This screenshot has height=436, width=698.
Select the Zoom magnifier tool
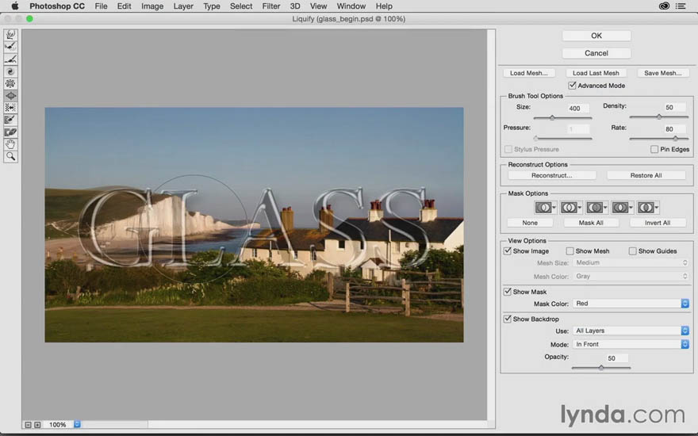[10, 157]
